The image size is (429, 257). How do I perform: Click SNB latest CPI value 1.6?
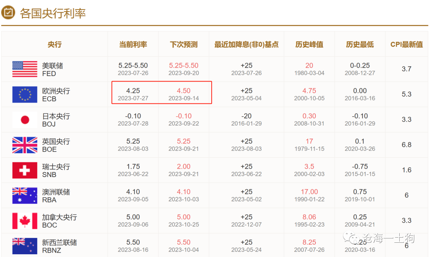coord(407,170)
